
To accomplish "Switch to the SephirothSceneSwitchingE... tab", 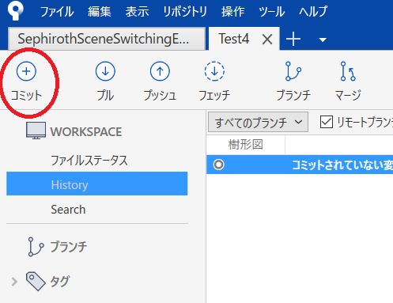I will [x=107, y=39].
